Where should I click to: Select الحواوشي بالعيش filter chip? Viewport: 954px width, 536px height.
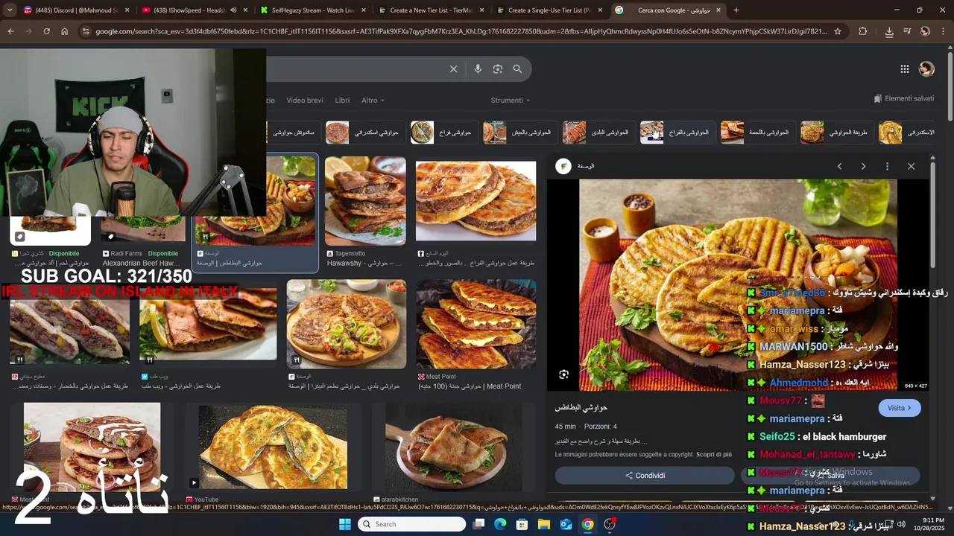pos(519,133)
